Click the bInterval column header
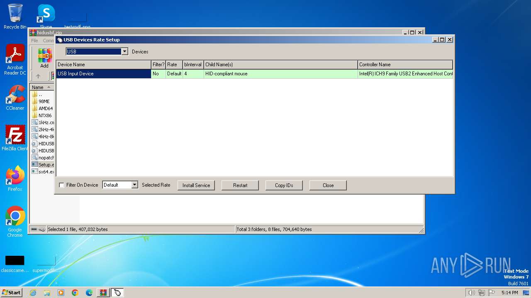Image resolution: width=531 pixels, height=298 pixels. coord(193,65)
